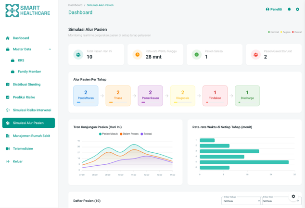Screen dimensions: 305x208
Task: Go to Prediksi Risiko
Action: point(28,98)
